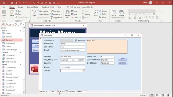Switch to Form View in status bar
Screen dimensions: 173x97
pyautogui.click(x=152, y=95)
